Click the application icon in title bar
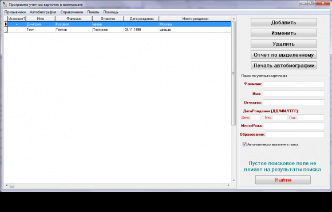Viewport: 332px width, 212px height. tap(5, 4)
